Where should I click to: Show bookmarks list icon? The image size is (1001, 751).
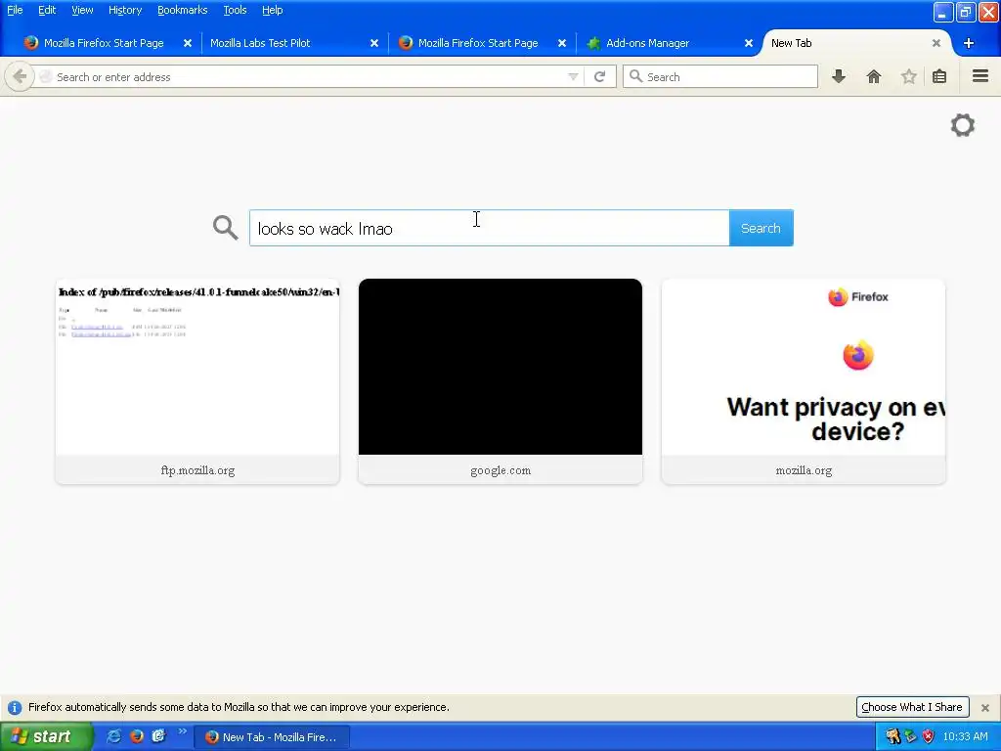pyautogui.click(x=939, y=76)
